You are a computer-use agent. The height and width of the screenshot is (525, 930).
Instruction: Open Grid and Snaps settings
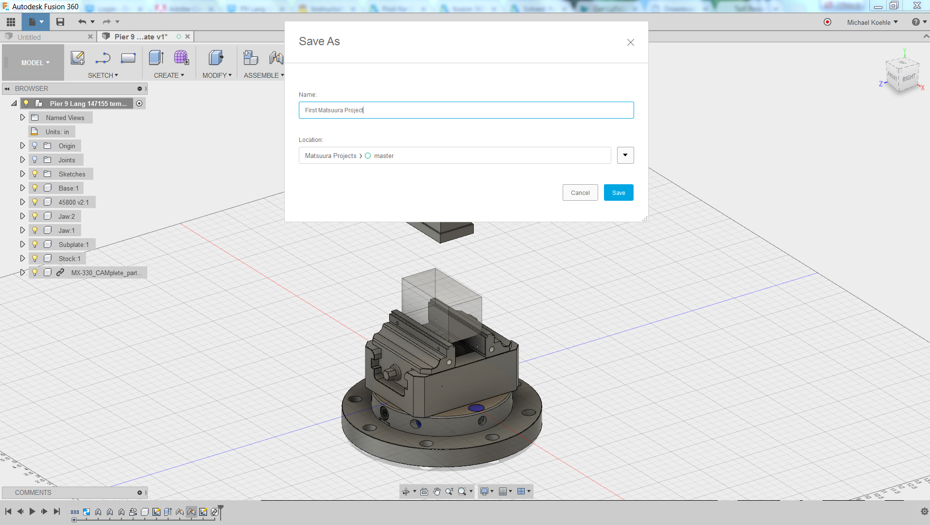pos(505,491)
